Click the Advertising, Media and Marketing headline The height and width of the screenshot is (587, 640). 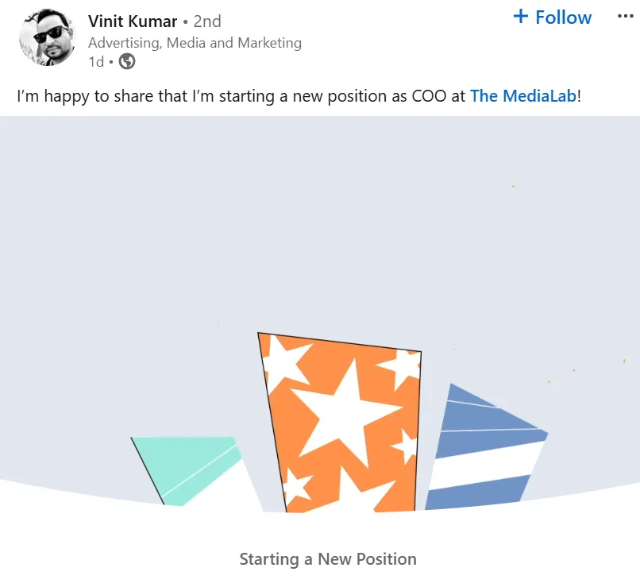(x=195, y=43)
